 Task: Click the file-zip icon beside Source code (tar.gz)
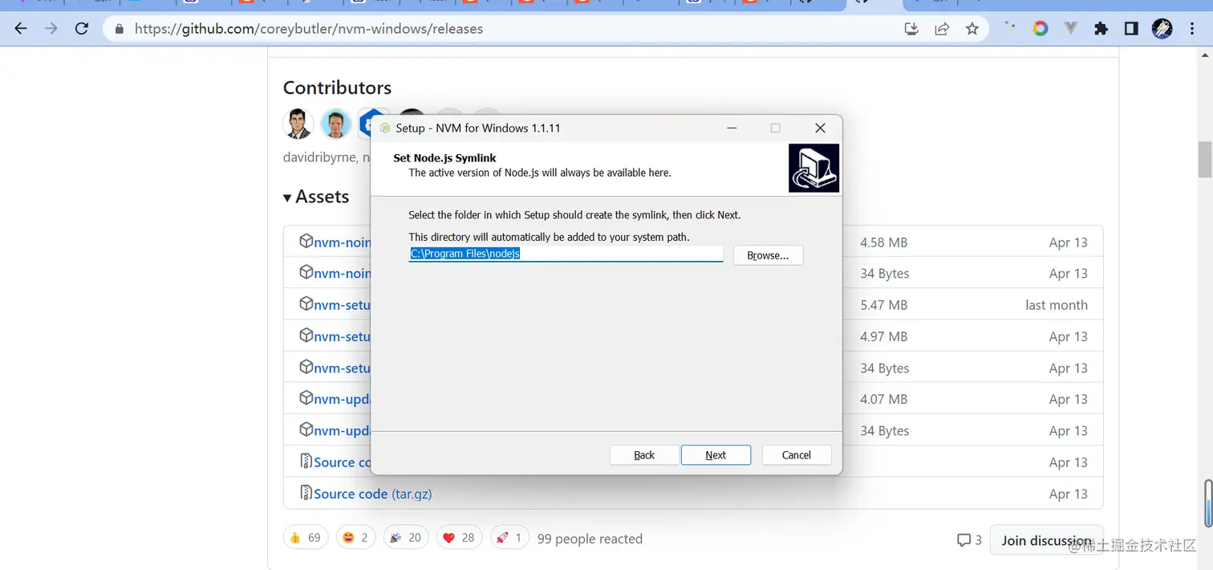pyautogui.click(x=306, y=493)
